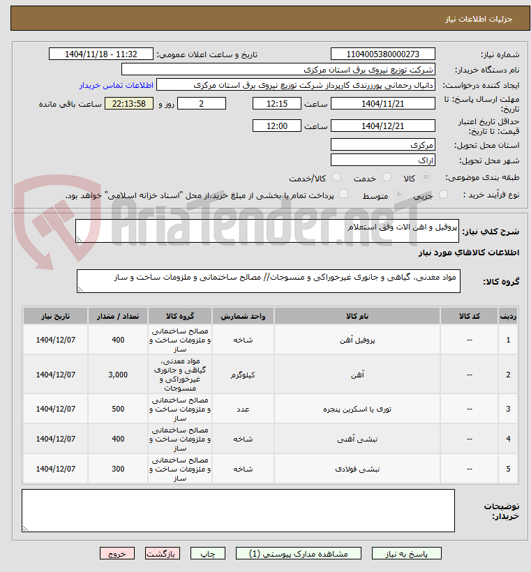Click the شاخه unit cell of پروفیل آهن
The image size is (531, 572).
[243, 340]
